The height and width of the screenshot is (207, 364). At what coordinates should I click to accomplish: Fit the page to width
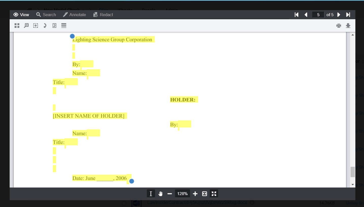point(204,194)
